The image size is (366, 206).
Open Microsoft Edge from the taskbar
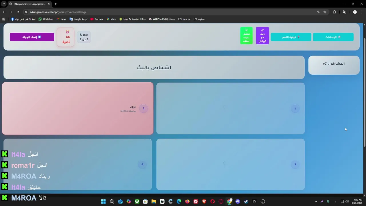pos(179,201)
